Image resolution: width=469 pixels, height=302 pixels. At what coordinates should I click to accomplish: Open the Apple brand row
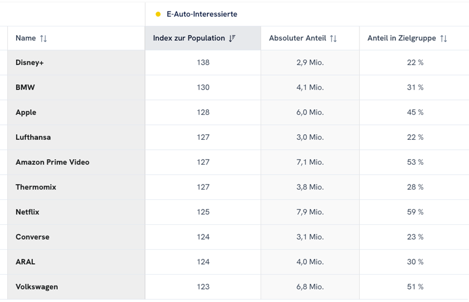(26, 112)
